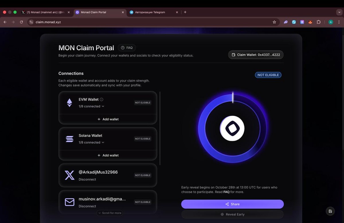Open the blue hexagon extension icon
344x223 pixels.
pyautogui.click(x=294, y=22)
